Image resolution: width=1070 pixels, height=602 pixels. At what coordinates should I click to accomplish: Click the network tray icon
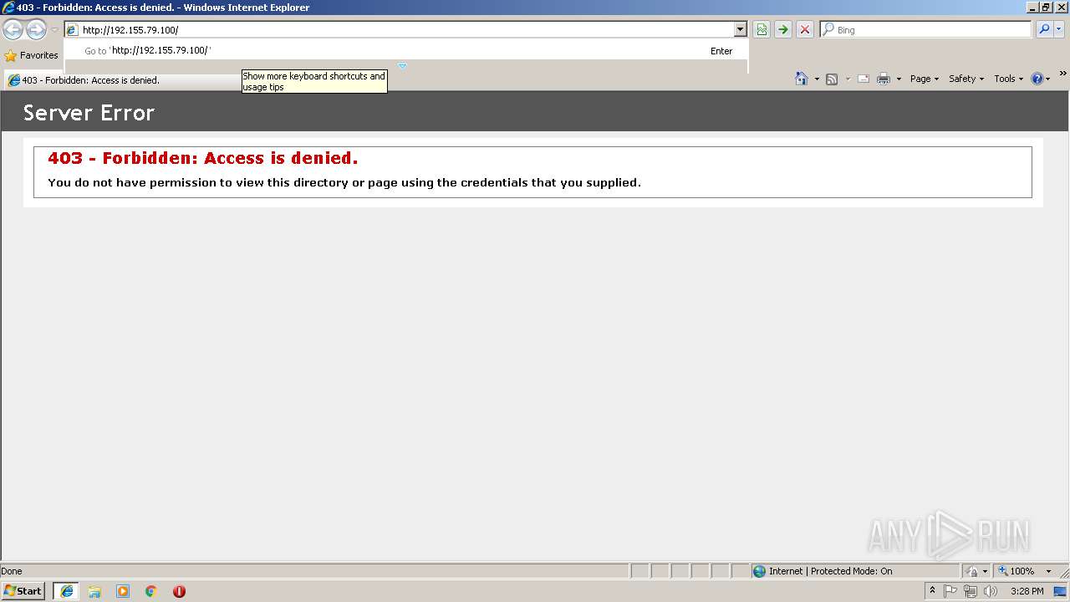[971, 591]
